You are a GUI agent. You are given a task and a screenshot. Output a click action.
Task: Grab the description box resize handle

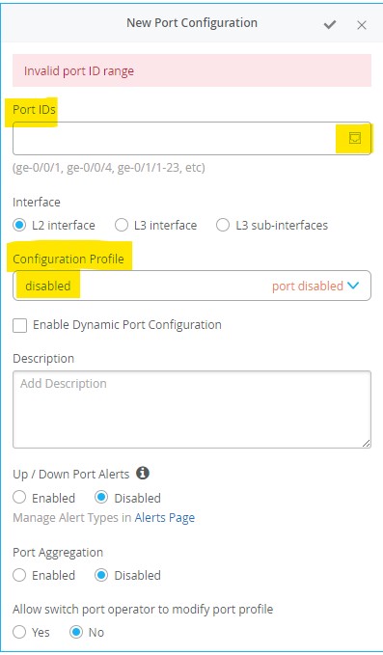367,444
